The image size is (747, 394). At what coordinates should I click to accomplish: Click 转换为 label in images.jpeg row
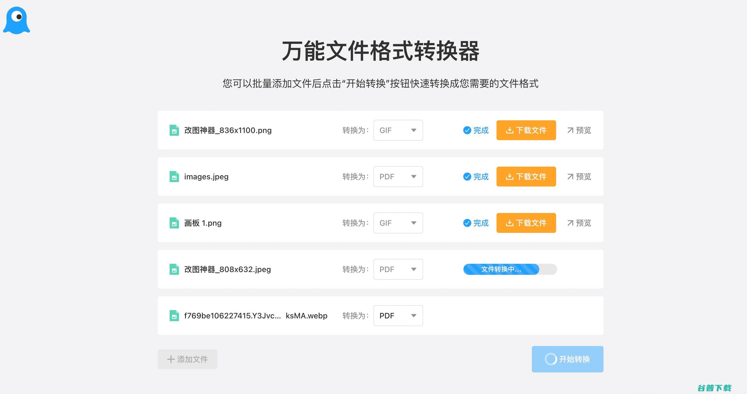356,177
